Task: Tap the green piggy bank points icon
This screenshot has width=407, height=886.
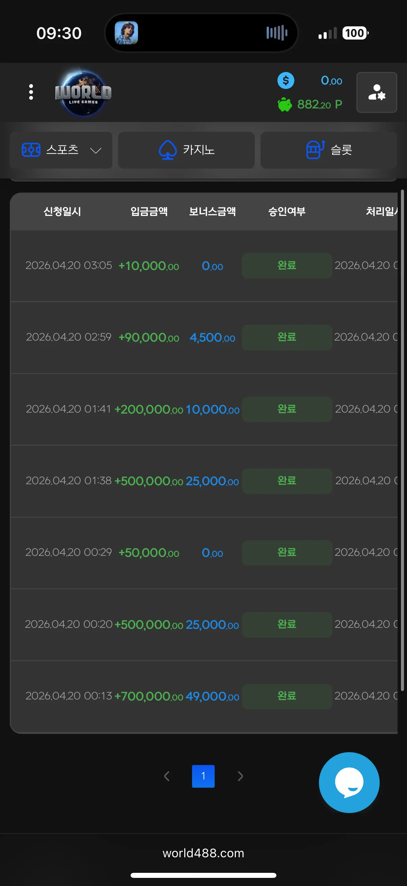Action: click(x=284, y=104)
